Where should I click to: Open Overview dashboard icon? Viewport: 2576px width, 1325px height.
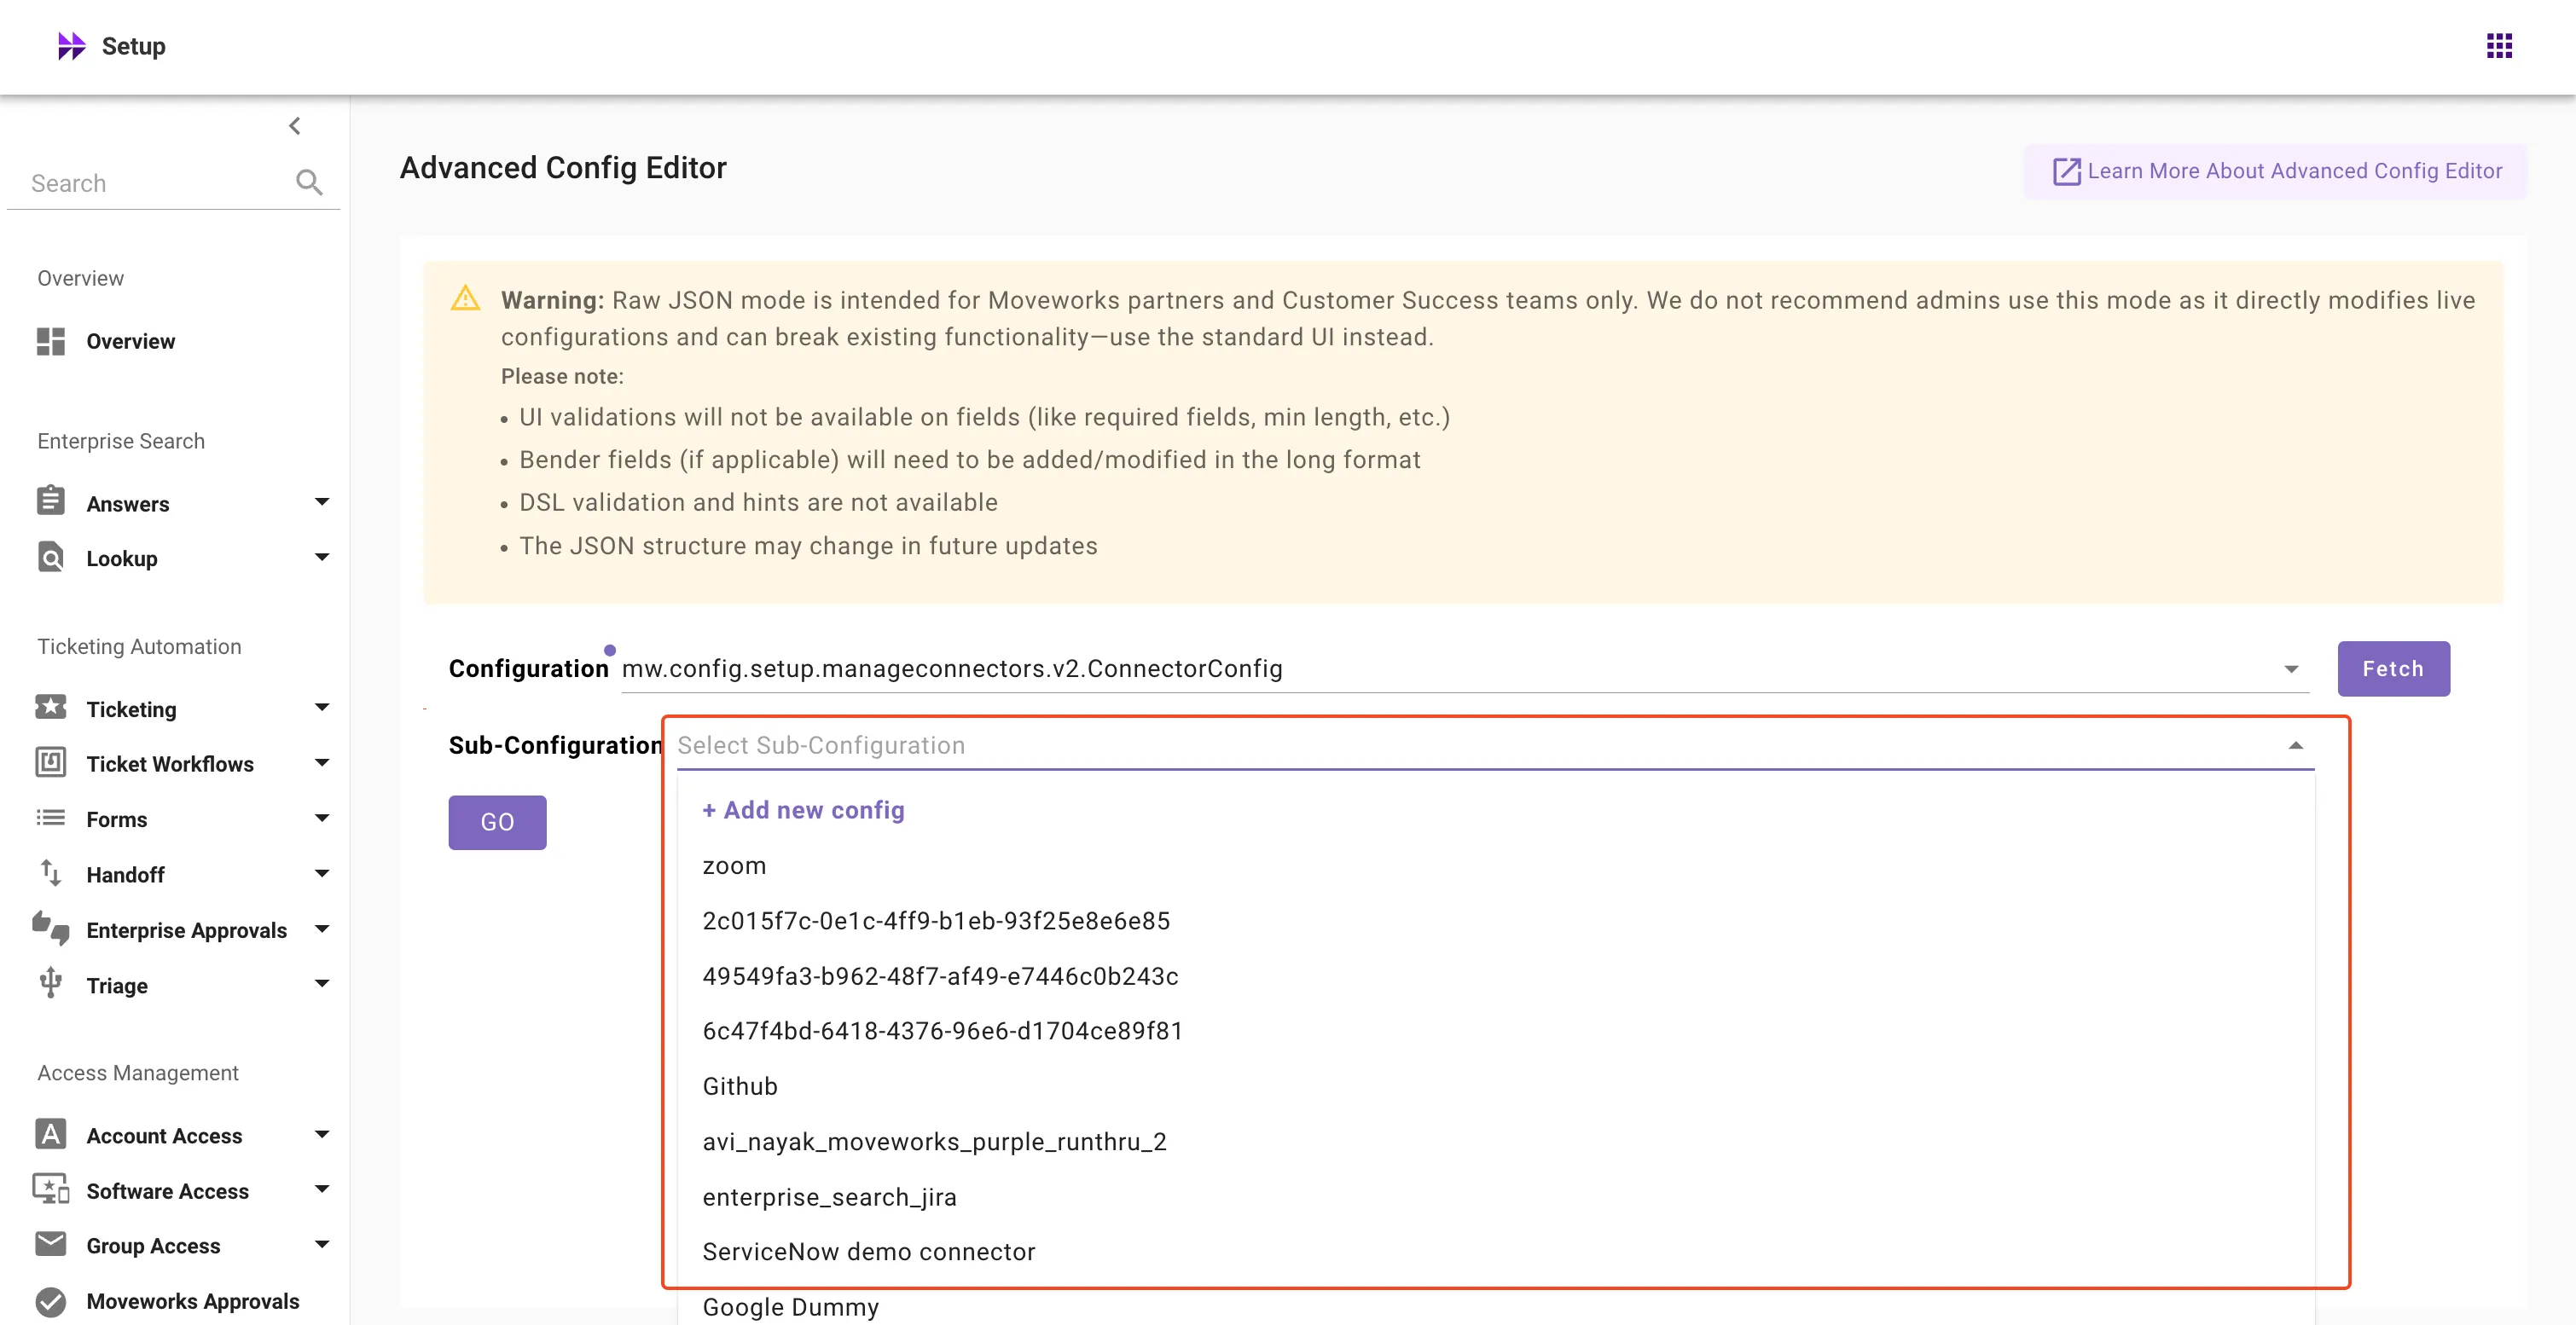coord(51,341)
